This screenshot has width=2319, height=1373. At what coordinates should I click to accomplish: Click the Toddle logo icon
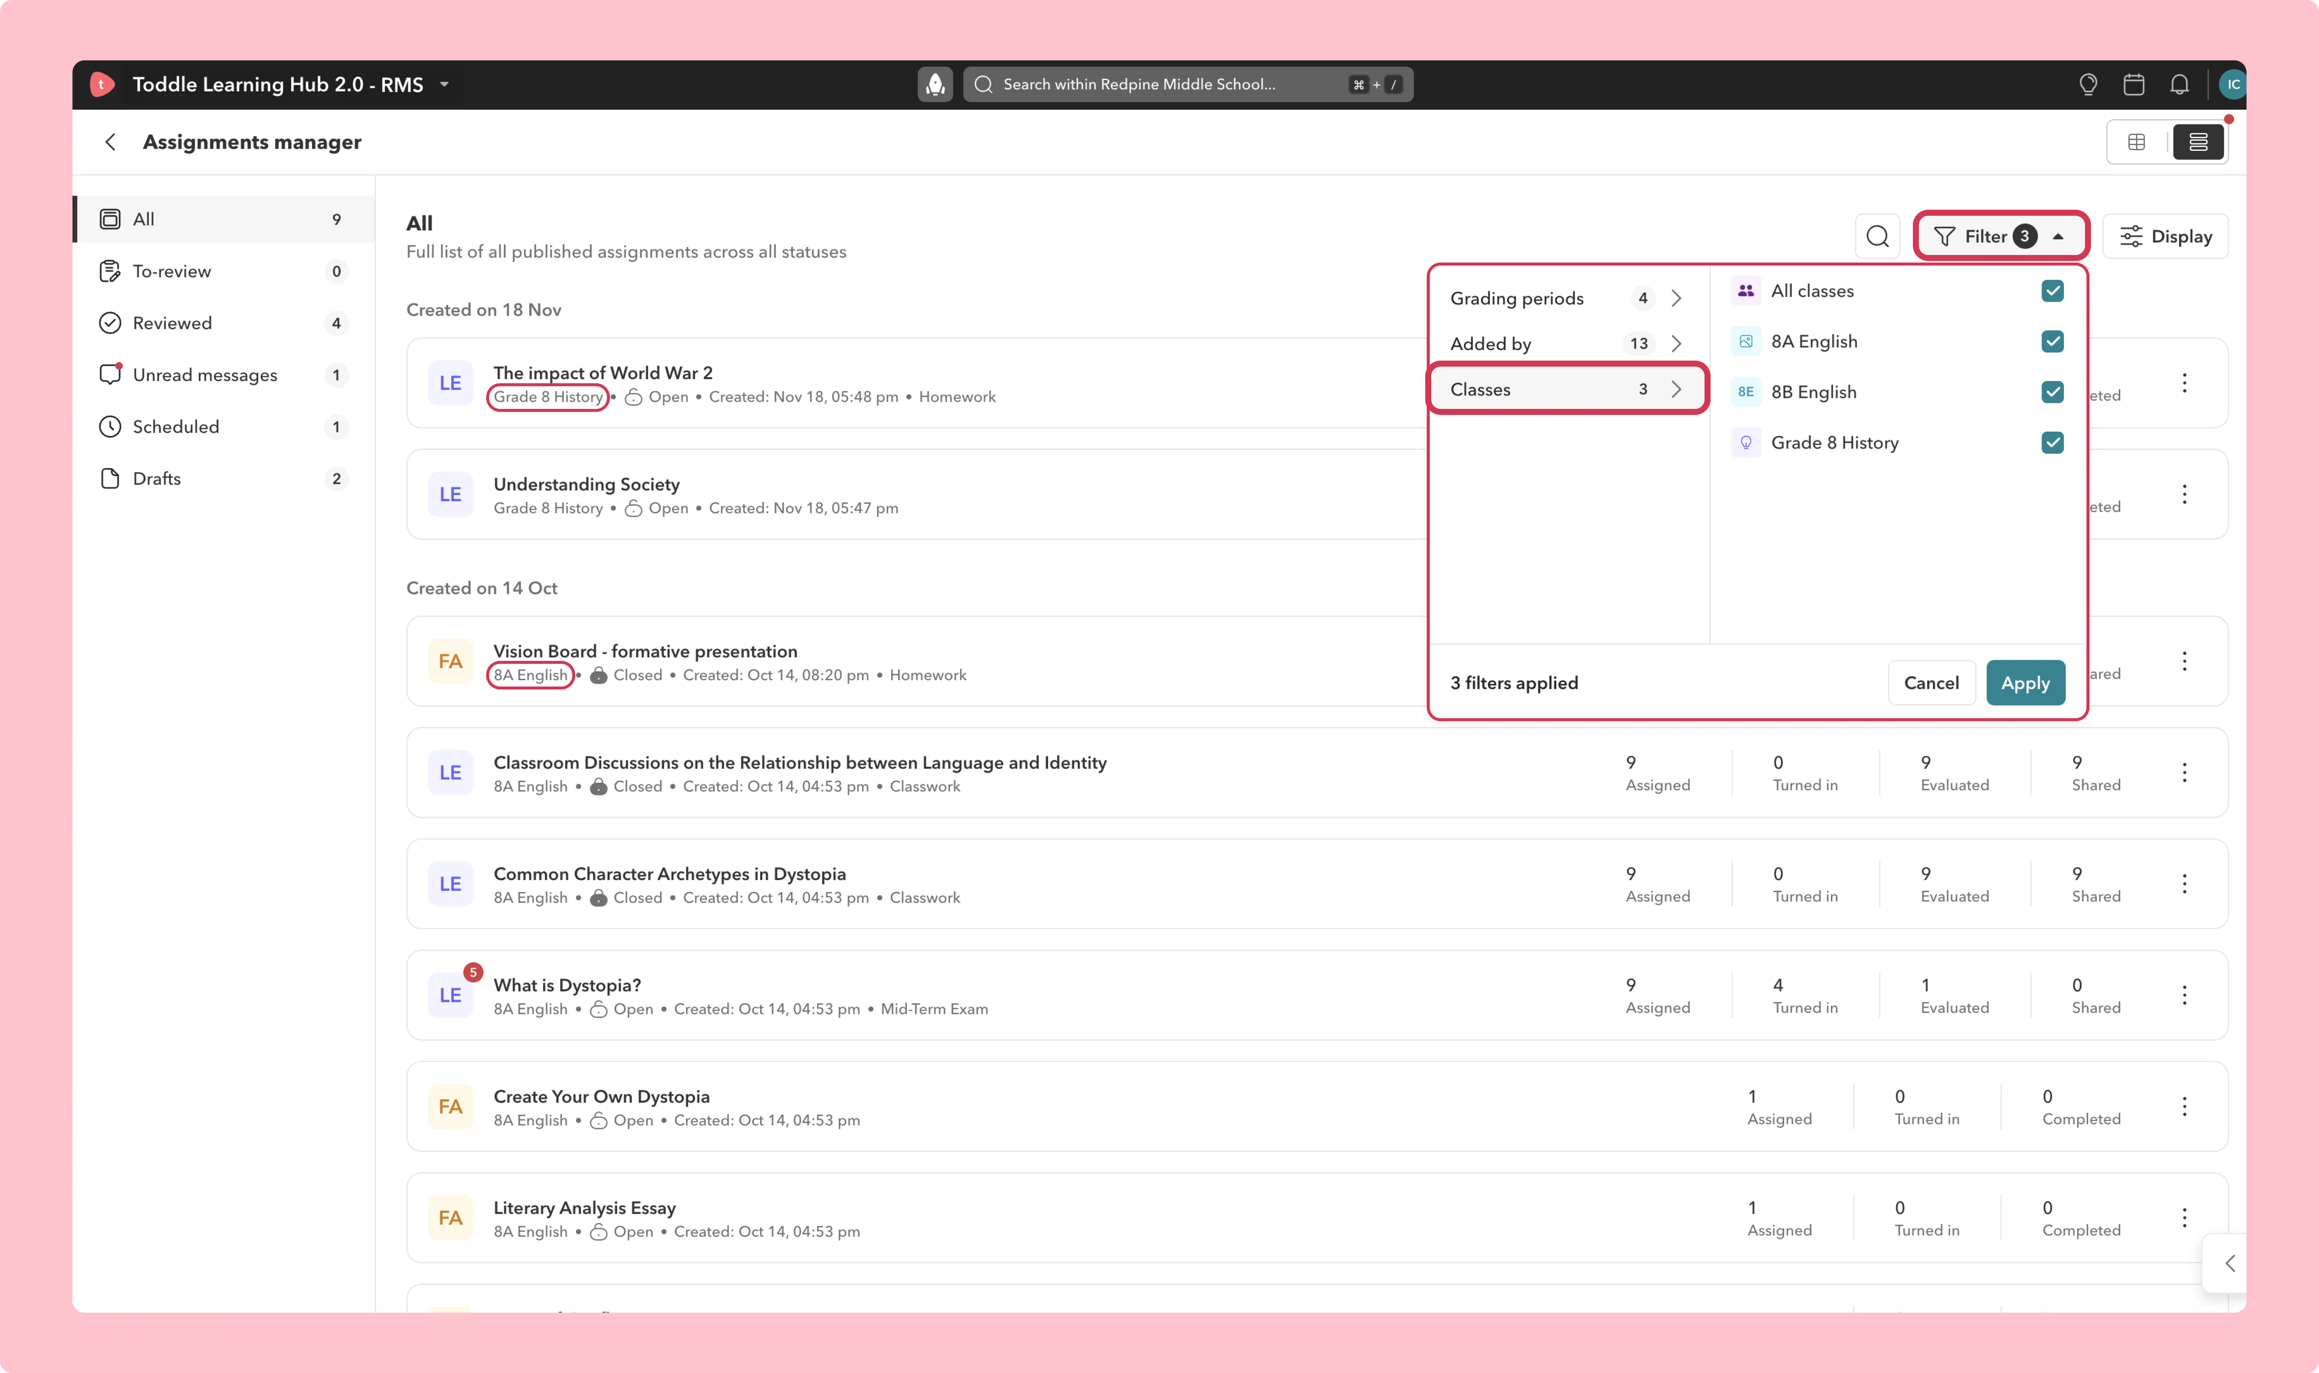tap(102, 84)
